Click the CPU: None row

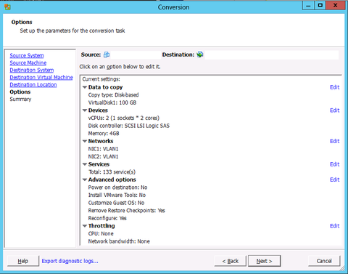coord(101,234)
